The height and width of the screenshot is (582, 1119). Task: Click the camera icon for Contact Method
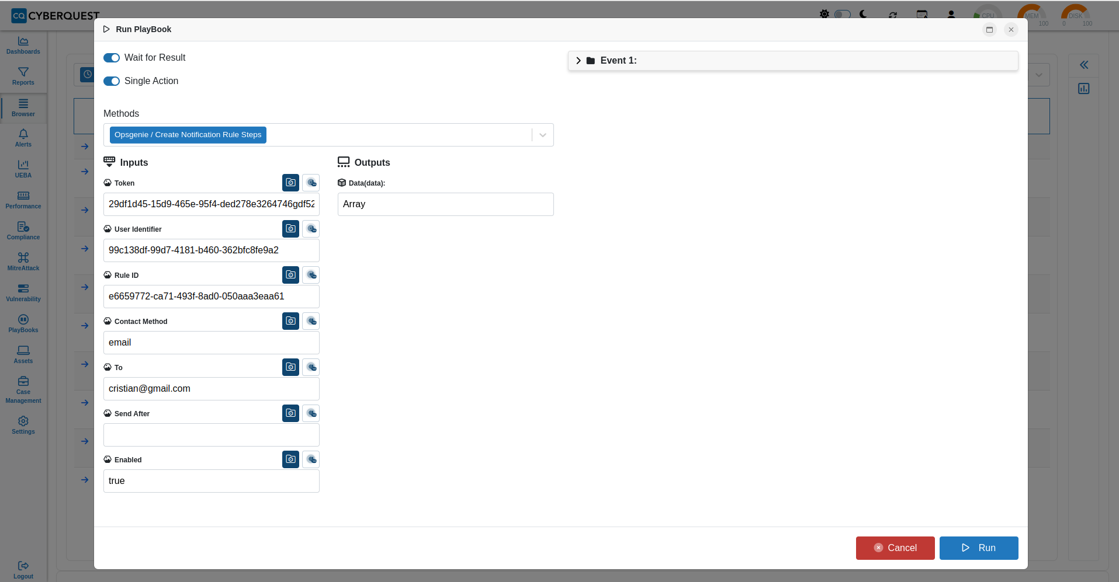[291, 321]
